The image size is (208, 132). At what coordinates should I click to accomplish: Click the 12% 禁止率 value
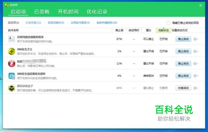119,63
